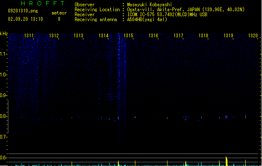
Task: Click the antenna value A504HB(yagi 4el)
Action: pyautogui.click(x=147, y=20)
